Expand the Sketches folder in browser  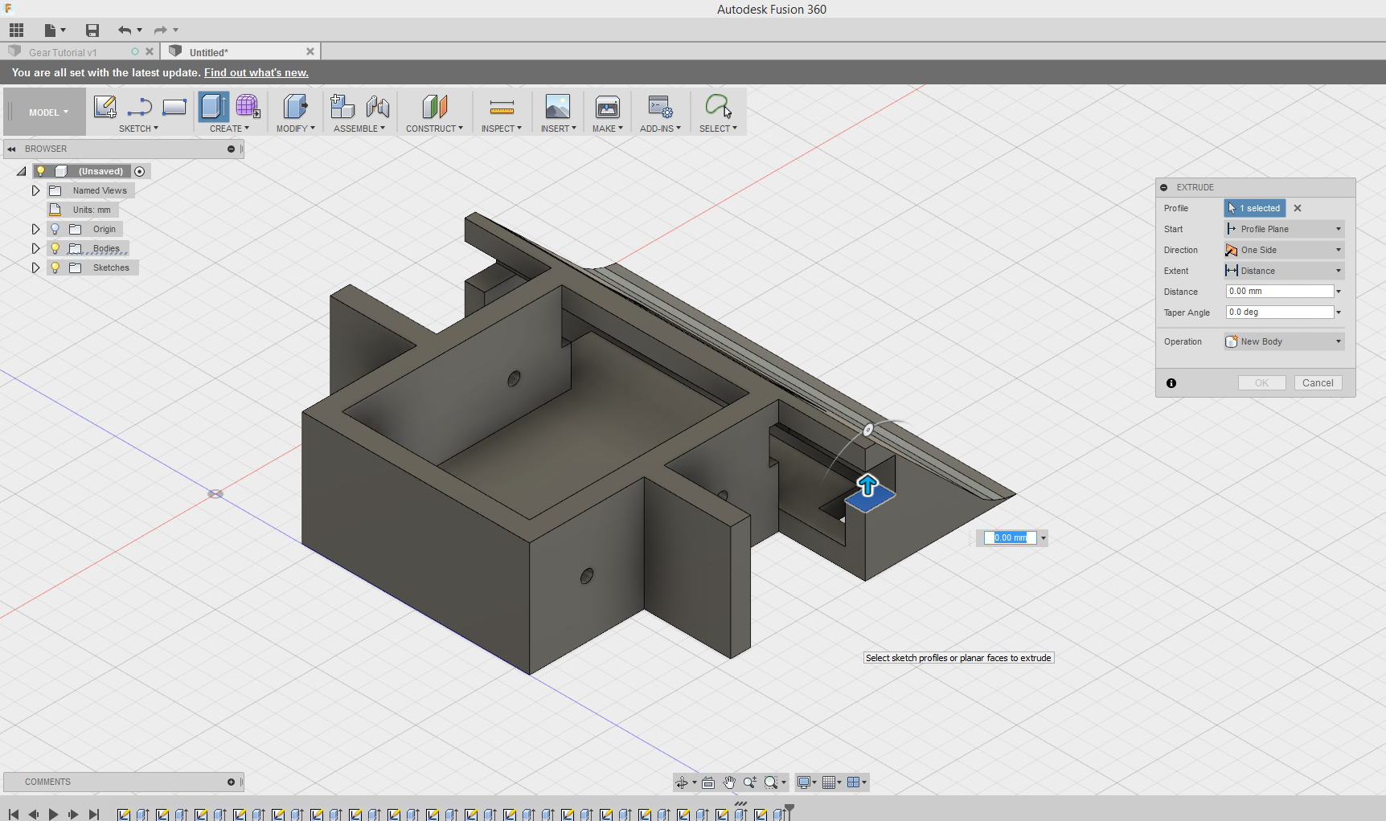(35, 268)
